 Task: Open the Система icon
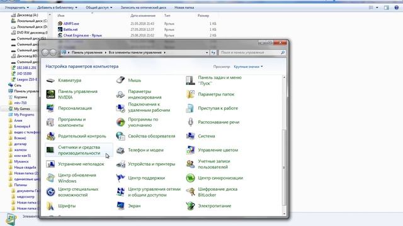[190, 136]
